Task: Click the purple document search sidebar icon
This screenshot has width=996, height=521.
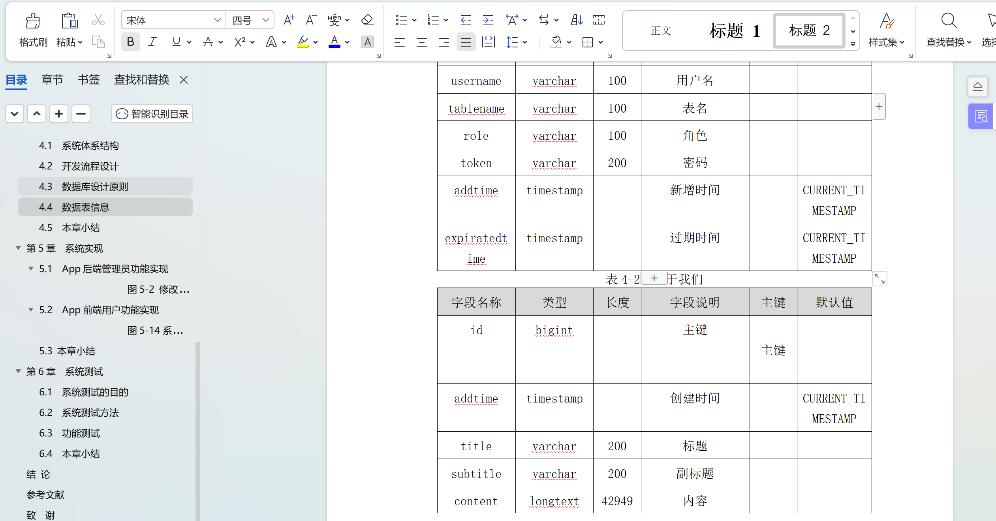Action: (x=981, y=116)
